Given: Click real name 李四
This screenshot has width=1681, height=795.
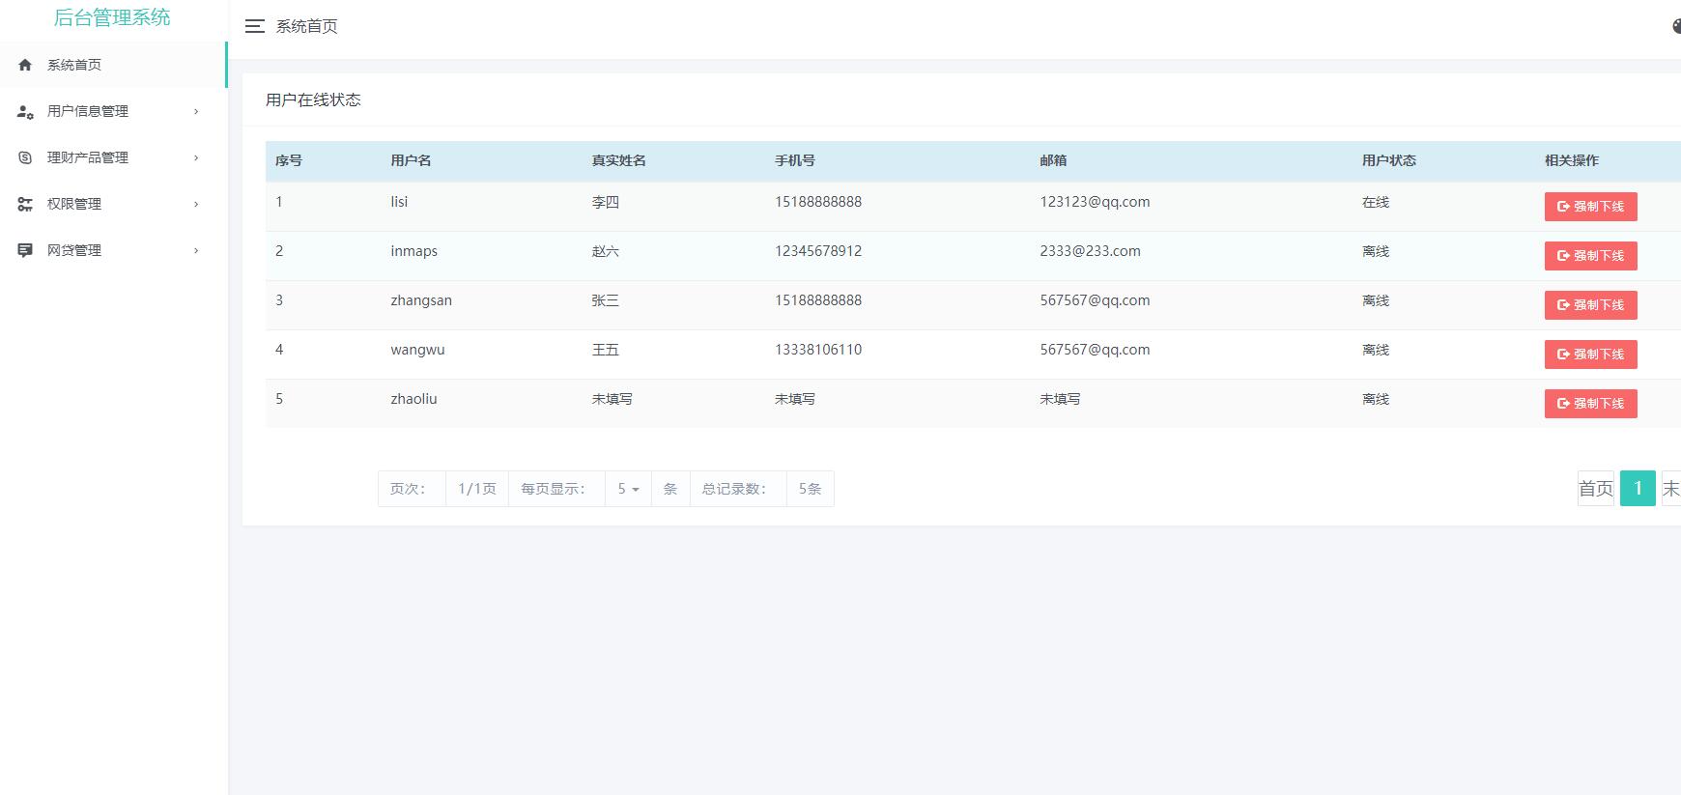Looking at the screenshot, I should pos(606,202).
